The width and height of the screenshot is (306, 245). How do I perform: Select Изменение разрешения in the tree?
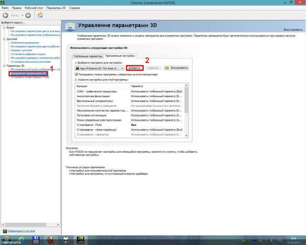[25, 42]
